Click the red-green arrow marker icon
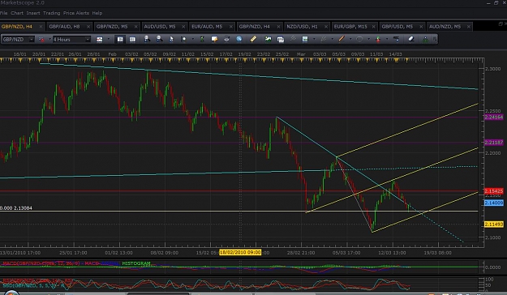Image resolution: width=507 pixels, height=295 pixels. point(378,39)
